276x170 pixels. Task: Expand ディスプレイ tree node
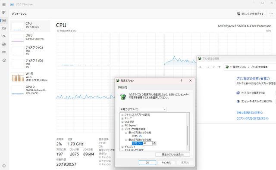(x=122, y=147)
